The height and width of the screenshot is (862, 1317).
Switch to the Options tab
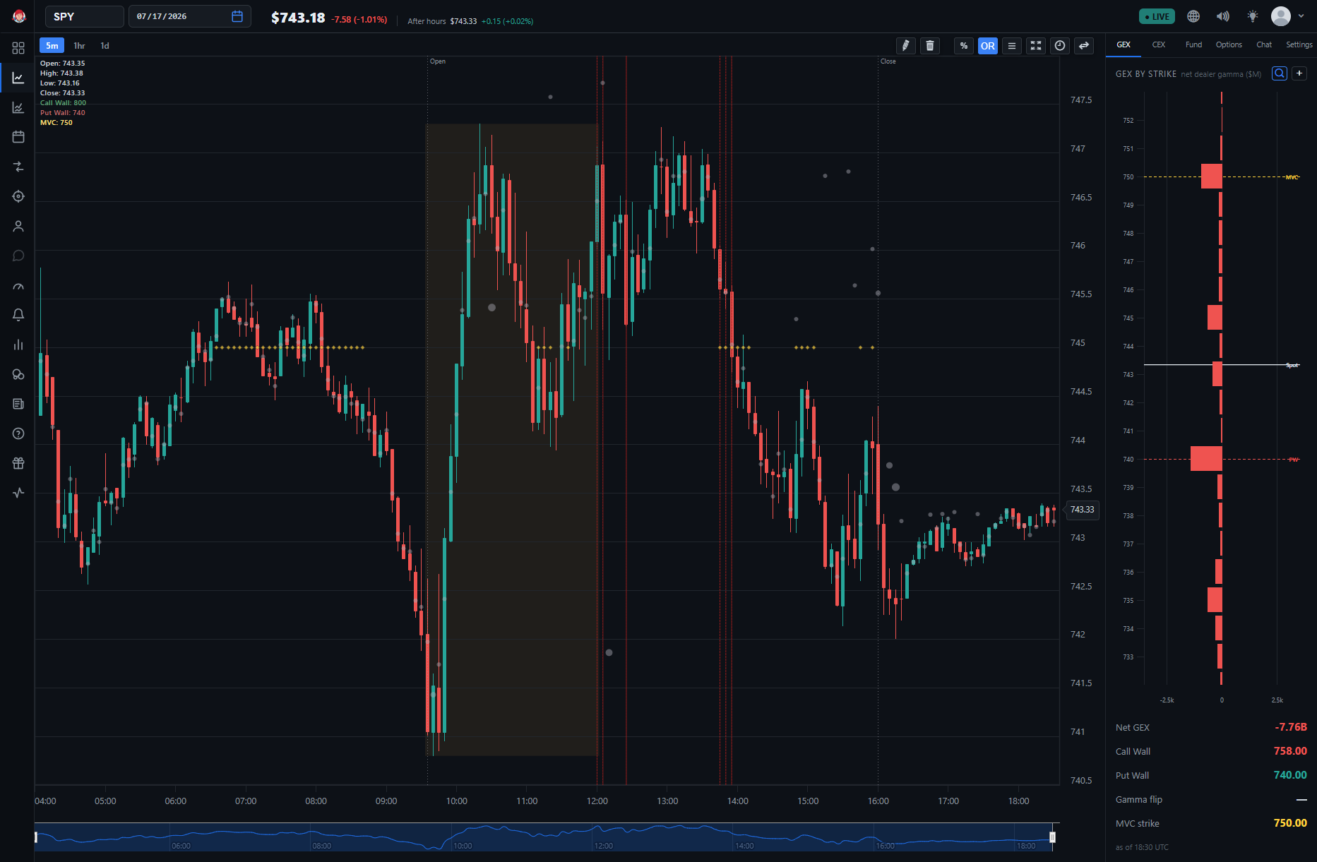[x=1229, y=44]
